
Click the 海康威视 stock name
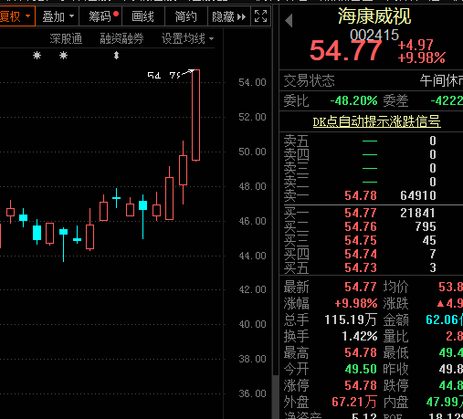click(x=374, y=16)
